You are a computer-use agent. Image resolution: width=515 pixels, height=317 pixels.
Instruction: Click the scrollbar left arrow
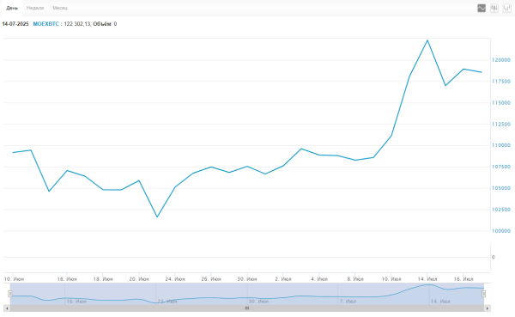[7, 308]
